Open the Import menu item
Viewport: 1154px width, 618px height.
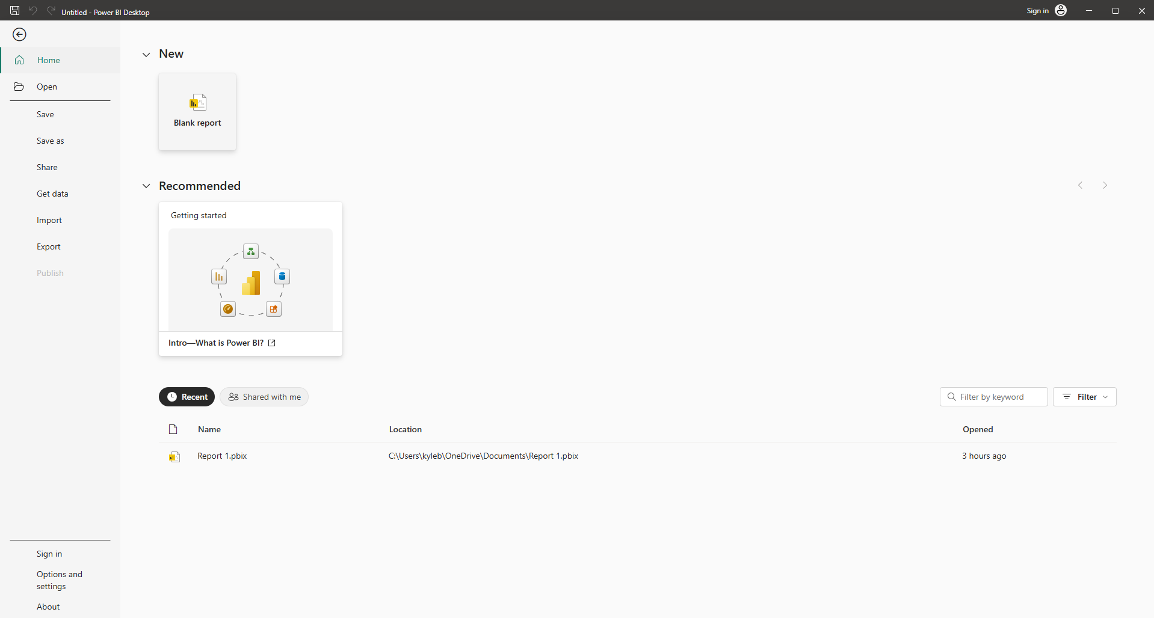[x=49, y=220]
